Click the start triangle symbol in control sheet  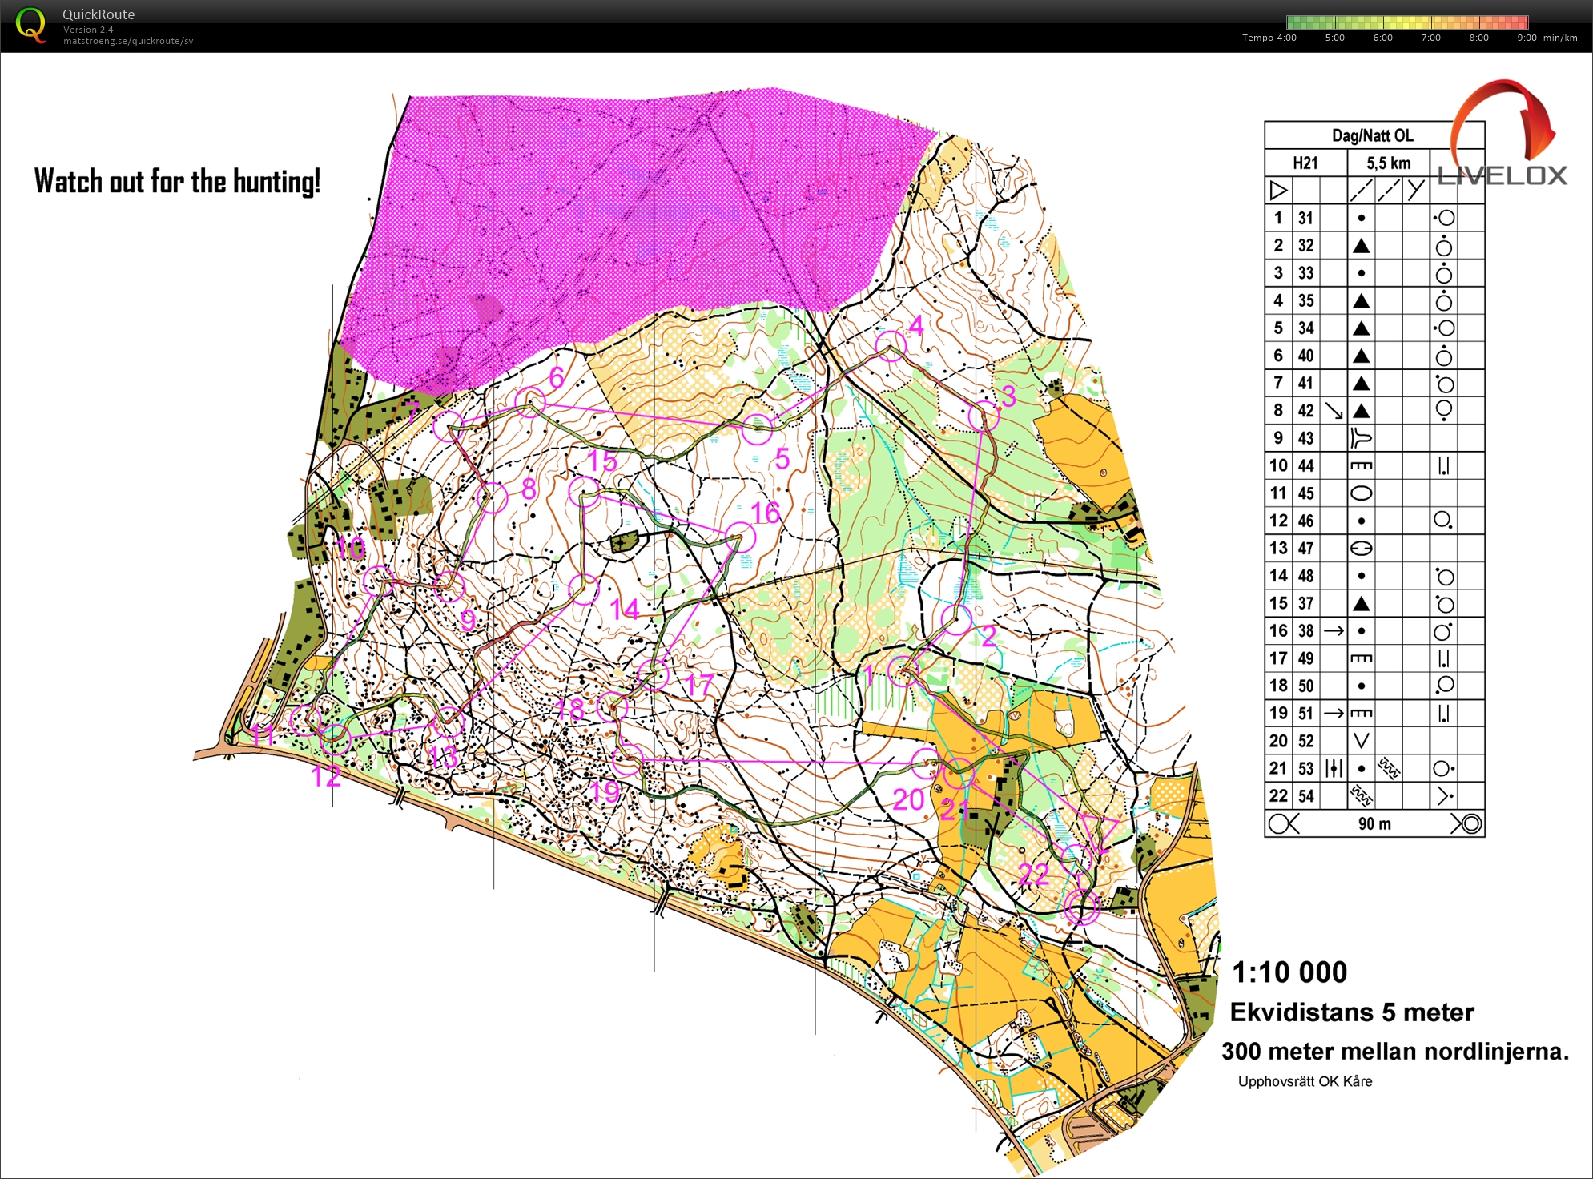pos(1278,191)
